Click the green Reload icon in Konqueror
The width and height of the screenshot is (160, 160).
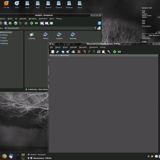(x=16, y=23)
